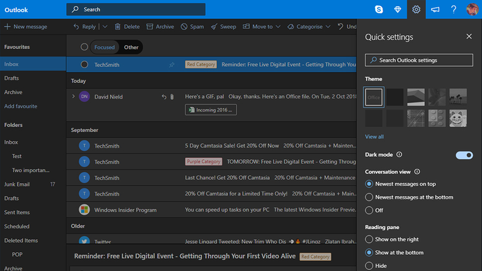Click the Reply toolbar button
482x271 pixels.
[84, 26]
